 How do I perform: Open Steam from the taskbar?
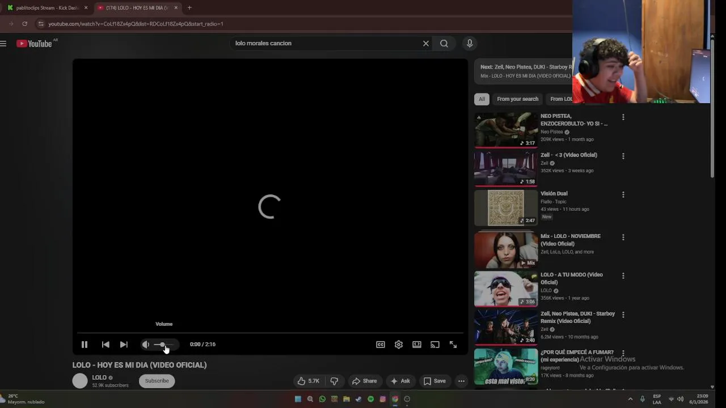coord(358,399)
